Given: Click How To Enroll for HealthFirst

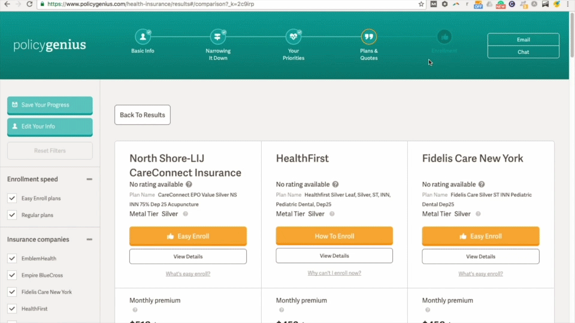Looking at the screenshot, I should [x=334, y=236].
